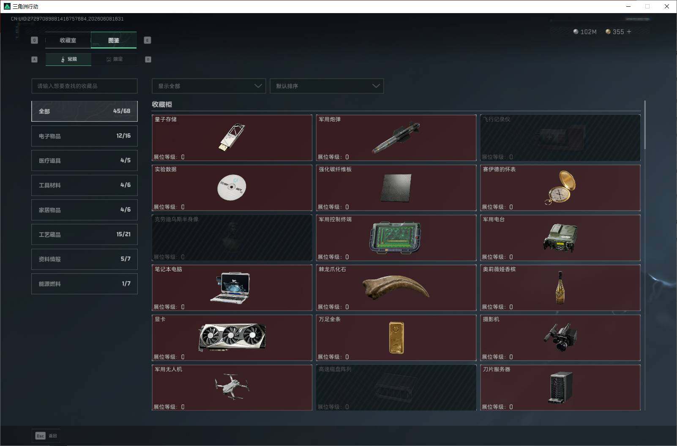
Task: Choose the 工具材料 4/6 category
Action: click(x=85, y=185)
